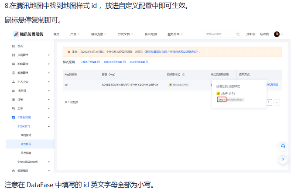Open the 服务升级 navigation dropdown
Image resolution: width=301 pixels, height=189 pixels.
pos(175,34)
